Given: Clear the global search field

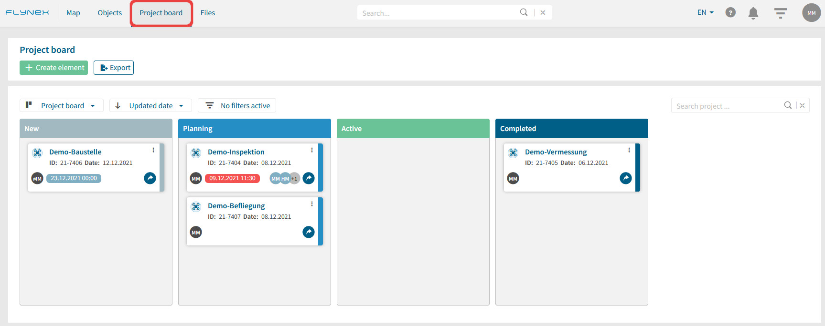Looking at the screenshot, I should (x=543, y=13).
